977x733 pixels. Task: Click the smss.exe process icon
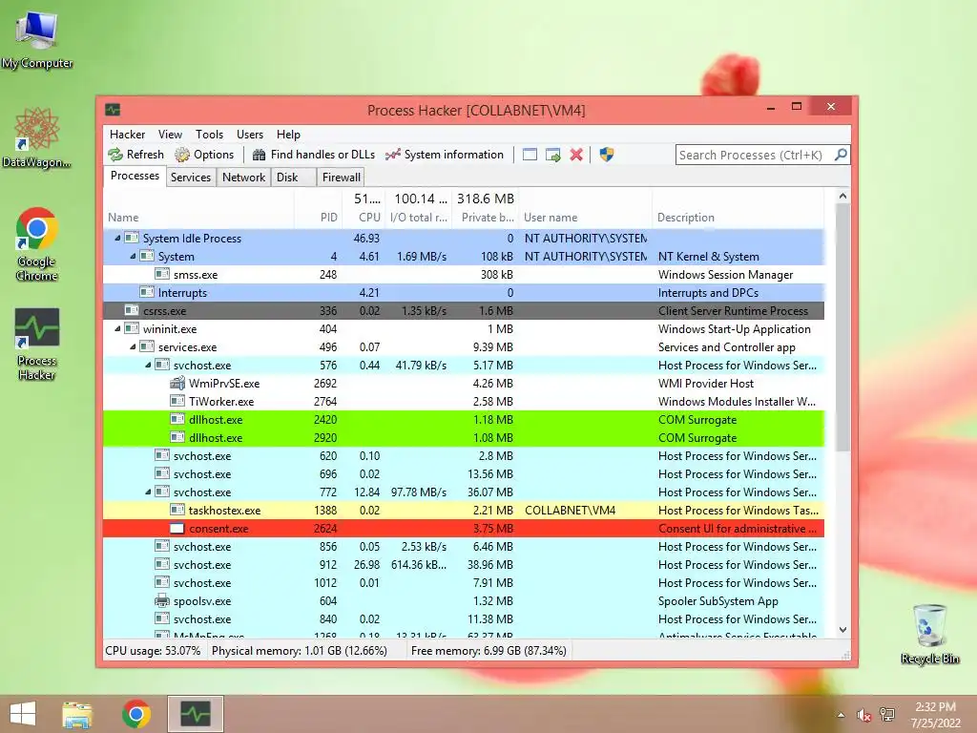click(x=162, y=274)
